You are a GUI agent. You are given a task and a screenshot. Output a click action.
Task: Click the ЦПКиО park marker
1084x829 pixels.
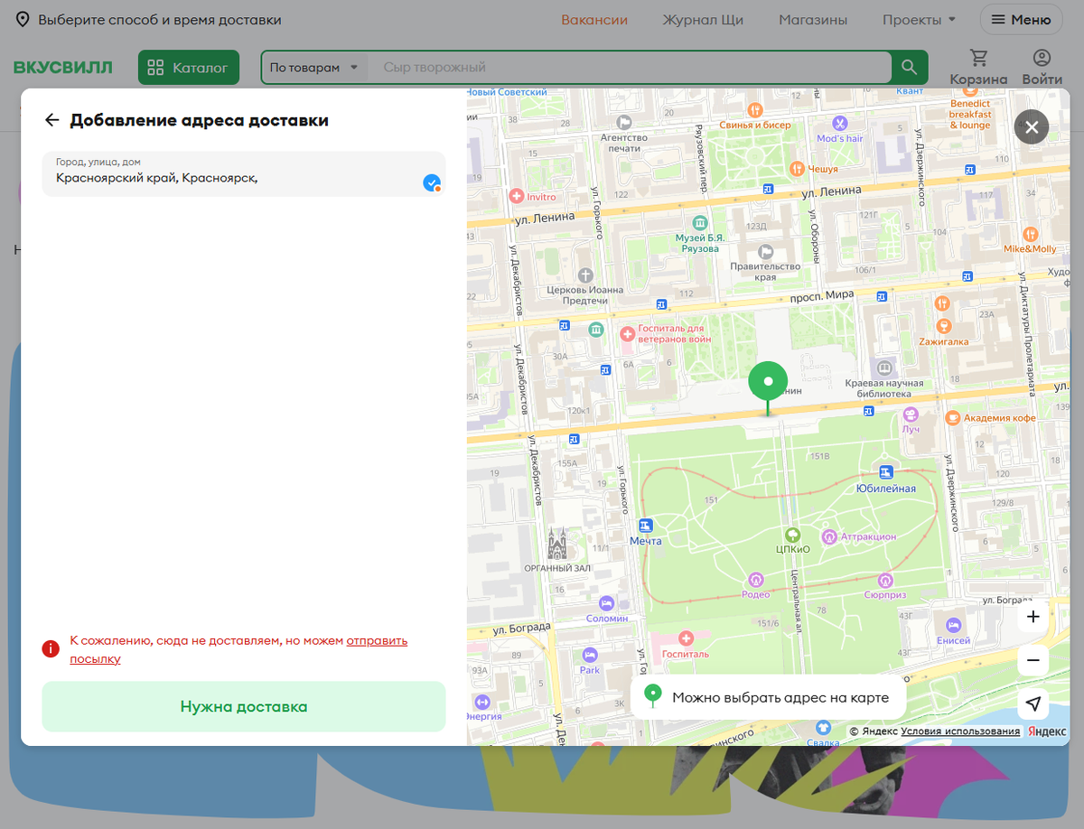coord(792,535)
